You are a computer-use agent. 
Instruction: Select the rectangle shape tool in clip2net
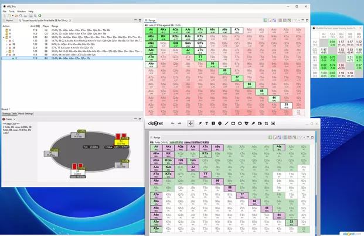pos(233,123)
